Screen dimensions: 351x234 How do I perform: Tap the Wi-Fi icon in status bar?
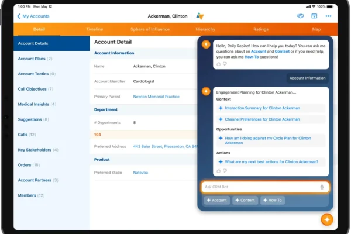[314, 6]
